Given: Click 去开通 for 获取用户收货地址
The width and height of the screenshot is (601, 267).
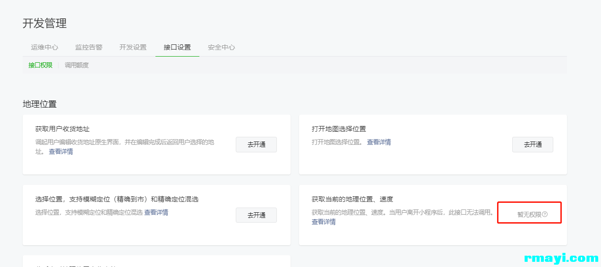Looking at the screenshot, I should click(256, 144).
